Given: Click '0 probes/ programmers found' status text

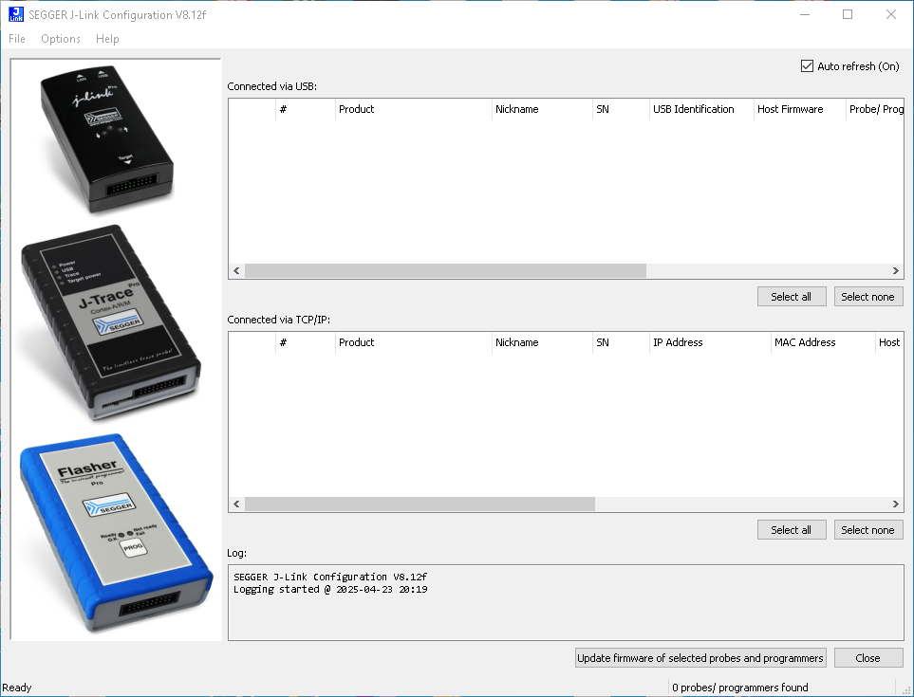Looking at the screenshot, I should [x=740, y=688].
